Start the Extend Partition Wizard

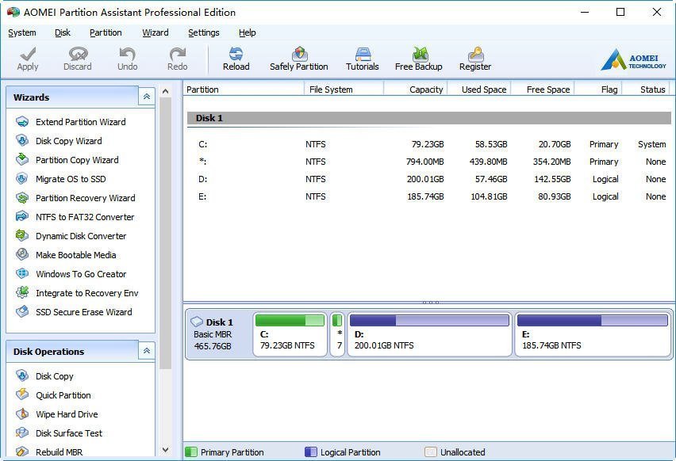pos(81,122)
